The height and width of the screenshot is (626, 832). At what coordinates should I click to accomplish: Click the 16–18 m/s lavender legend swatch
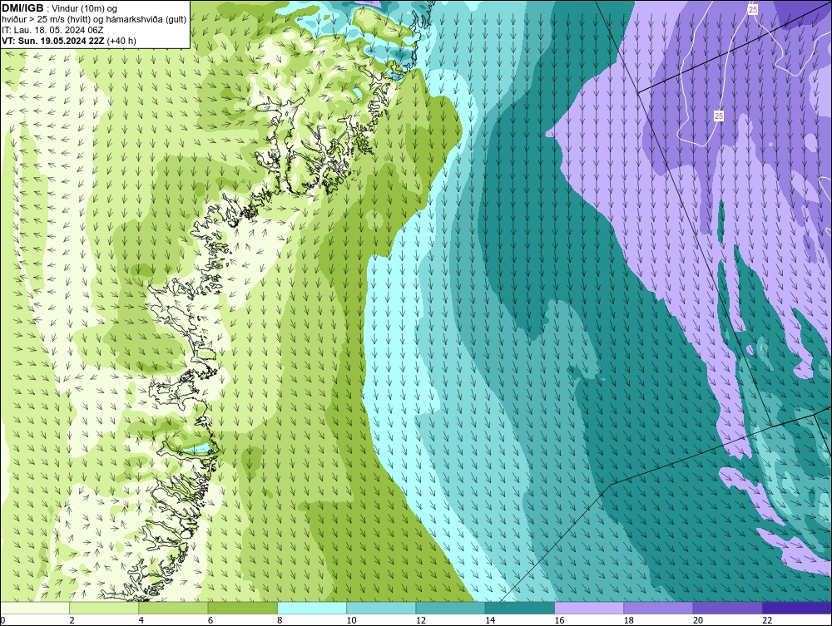pos(589,608)
